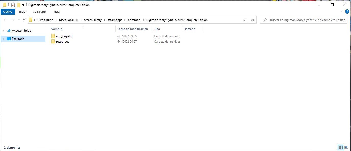Expand the chevron after steamapps in path
This screenshot has height=151, width=351.
[125, 20]
